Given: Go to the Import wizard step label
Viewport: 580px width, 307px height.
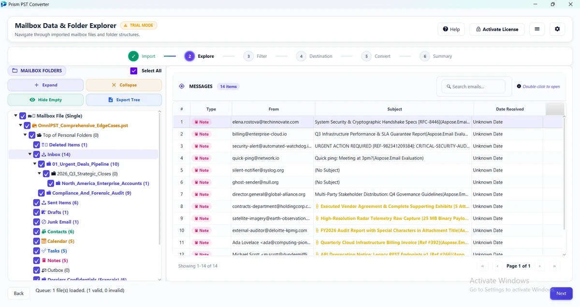Looking at the screenshot, I should click(148, 56).
